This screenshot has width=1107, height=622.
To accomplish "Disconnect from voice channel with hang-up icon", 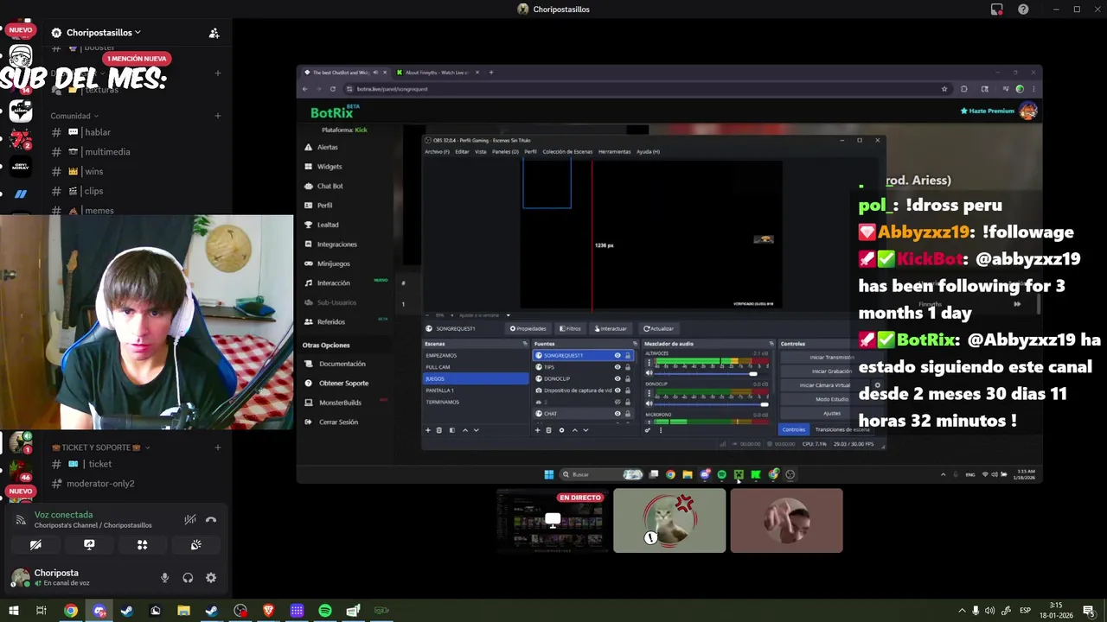I will (x=210, y=519).
